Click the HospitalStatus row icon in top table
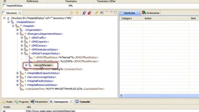 (x=4, y=6)
